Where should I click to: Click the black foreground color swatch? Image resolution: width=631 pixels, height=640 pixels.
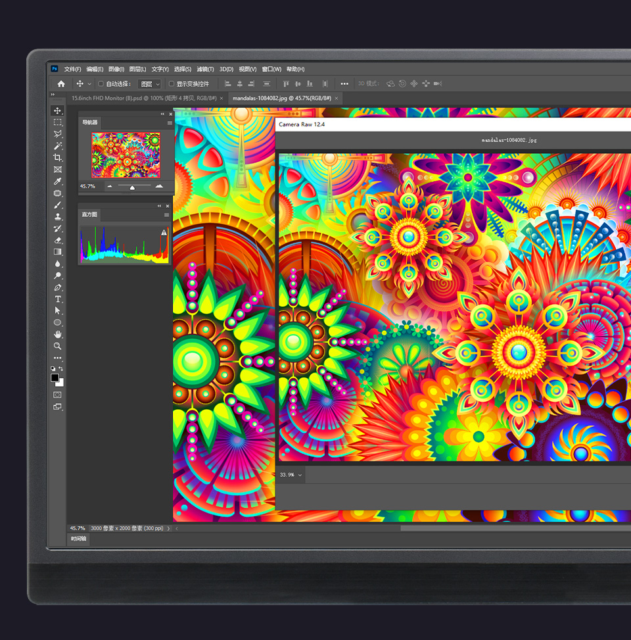point(55,378)
